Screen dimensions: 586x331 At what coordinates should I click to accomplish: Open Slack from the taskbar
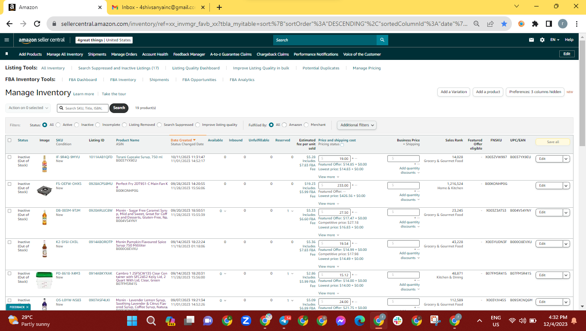click(397, 321)
